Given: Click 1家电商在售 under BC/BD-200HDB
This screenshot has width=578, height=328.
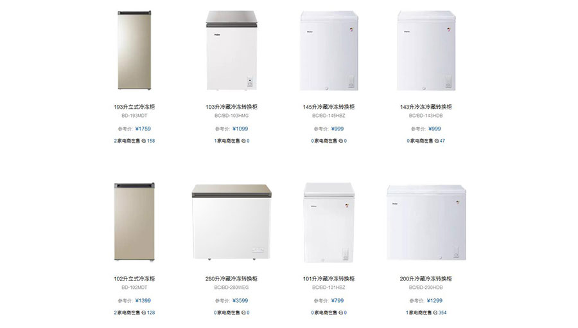Looking at the screenshot, I should coord(419,313).
